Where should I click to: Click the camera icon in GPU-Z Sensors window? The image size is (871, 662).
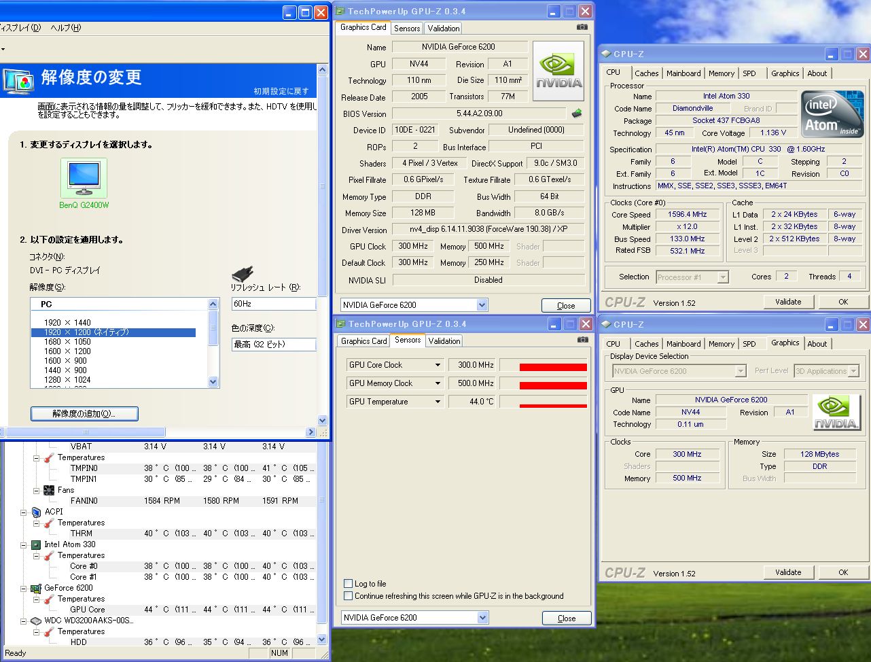click(582, 340)
